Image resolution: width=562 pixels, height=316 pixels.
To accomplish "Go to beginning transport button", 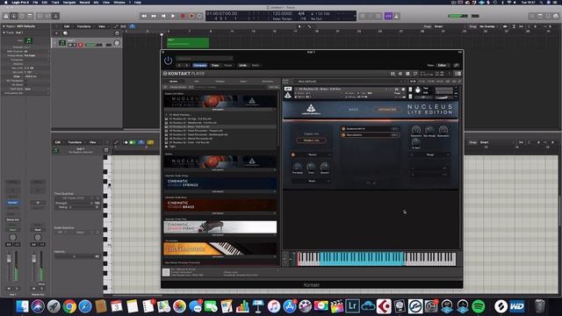I will (x=163, y=16).
